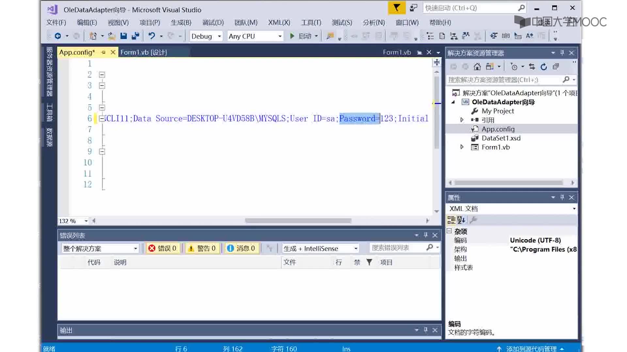The height and width of the screenshot is (352, 627).
Task: Click the New Project toolbar icon
Action: pos(93,36)
